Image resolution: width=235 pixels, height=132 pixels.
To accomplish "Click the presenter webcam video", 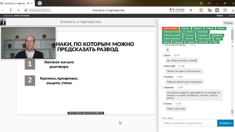I will tap(28, 43).
